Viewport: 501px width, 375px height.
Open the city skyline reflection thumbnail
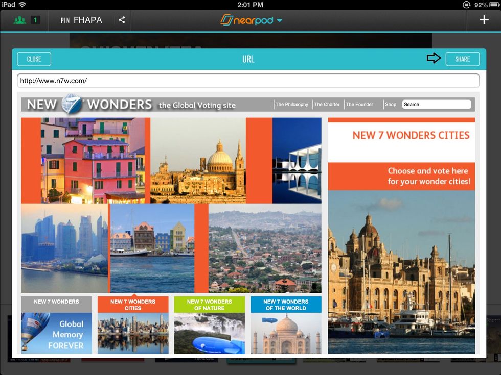point(133,333)
